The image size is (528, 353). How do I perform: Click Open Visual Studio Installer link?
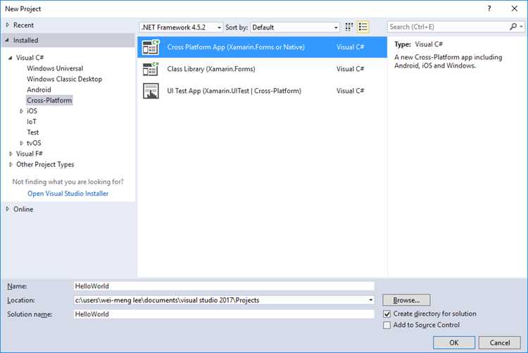point(68,194)
